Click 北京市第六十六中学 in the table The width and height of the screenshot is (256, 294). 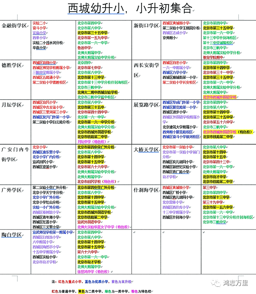coord(93,167)
